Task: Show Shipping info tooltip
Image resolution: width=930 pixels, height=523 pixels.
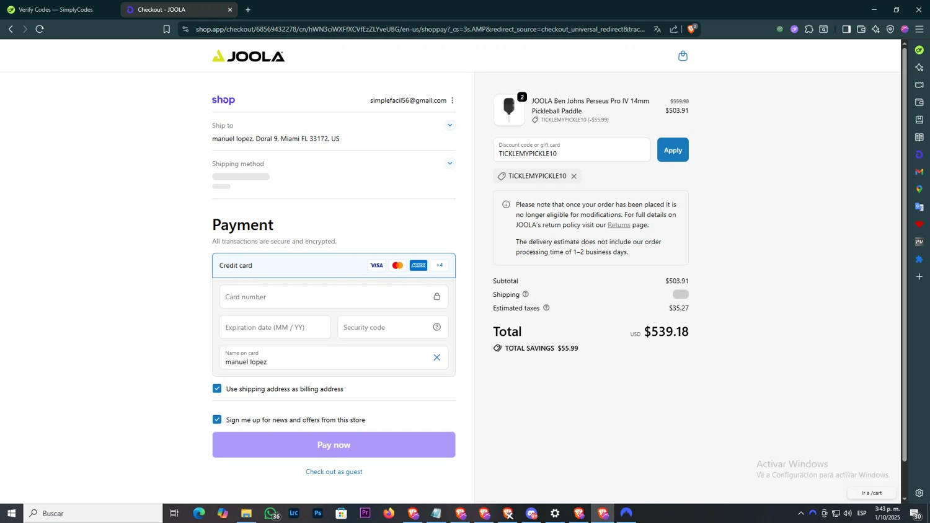Action: pos(526,294)
